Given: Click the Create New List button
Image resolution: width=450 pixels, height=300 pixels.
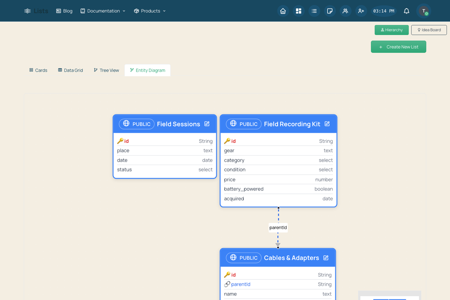Looking at the screenshot, I should [399, 47].
